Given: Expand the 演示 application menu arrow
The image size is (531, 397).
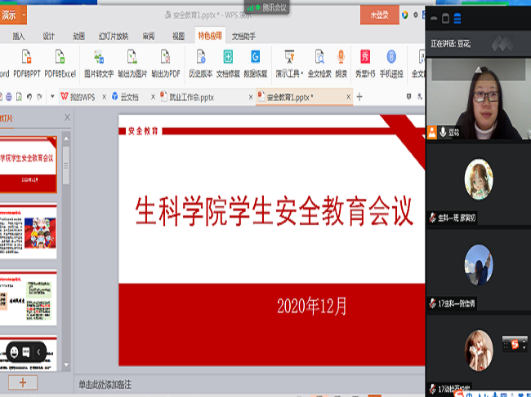Looking at the screenshot, I should (24, 15).
